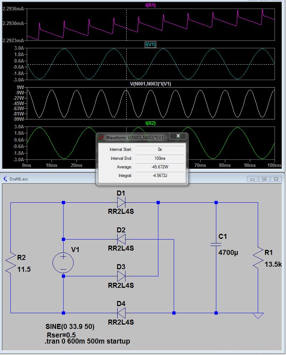Click the 9W axis label of power plot
The height and width of the screenshot is (355, 286).
point(20,87)
